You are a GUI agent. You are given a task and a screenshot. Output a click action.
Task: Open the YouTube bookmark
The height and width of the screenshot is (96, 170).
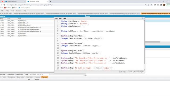pyautogui.click(x=7, y=8)
